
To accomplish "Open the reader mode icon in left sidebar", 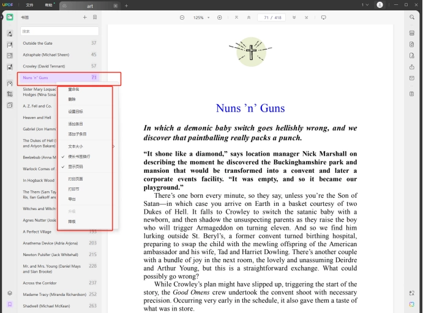I will 10,17.
